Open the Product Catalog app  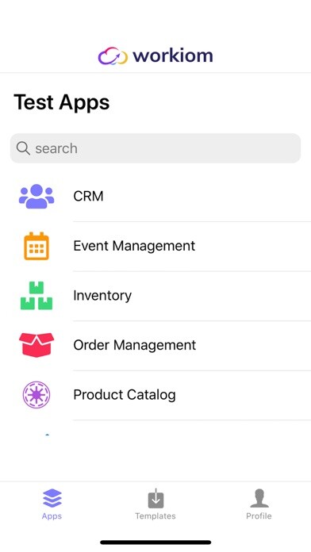[155, 395]
